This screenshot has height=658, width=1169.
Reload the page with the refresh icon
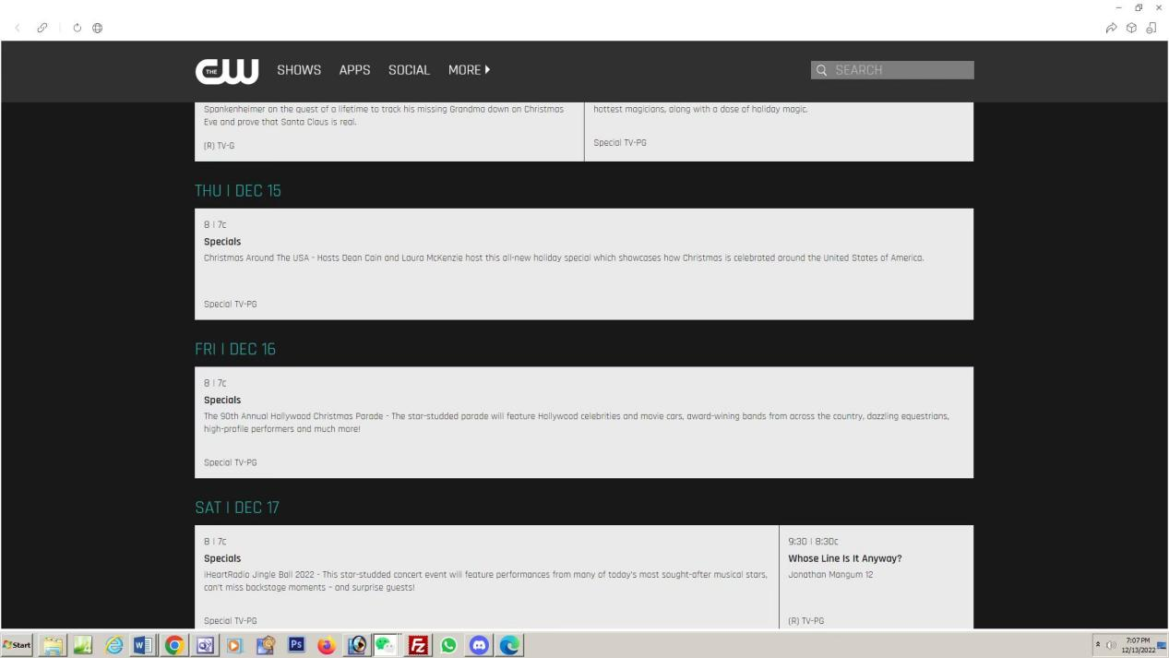tap(78, 28)
